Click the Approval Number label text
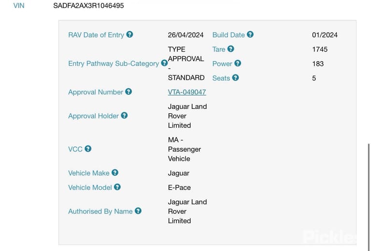 pyautogui.click(x=96, y=92)
